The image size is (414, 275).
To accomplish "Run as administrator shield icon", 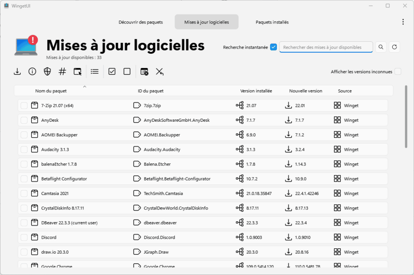I will tap(47, 72).
